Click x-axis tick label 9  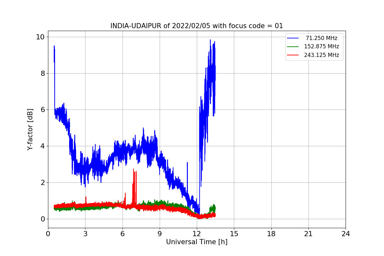160,234
